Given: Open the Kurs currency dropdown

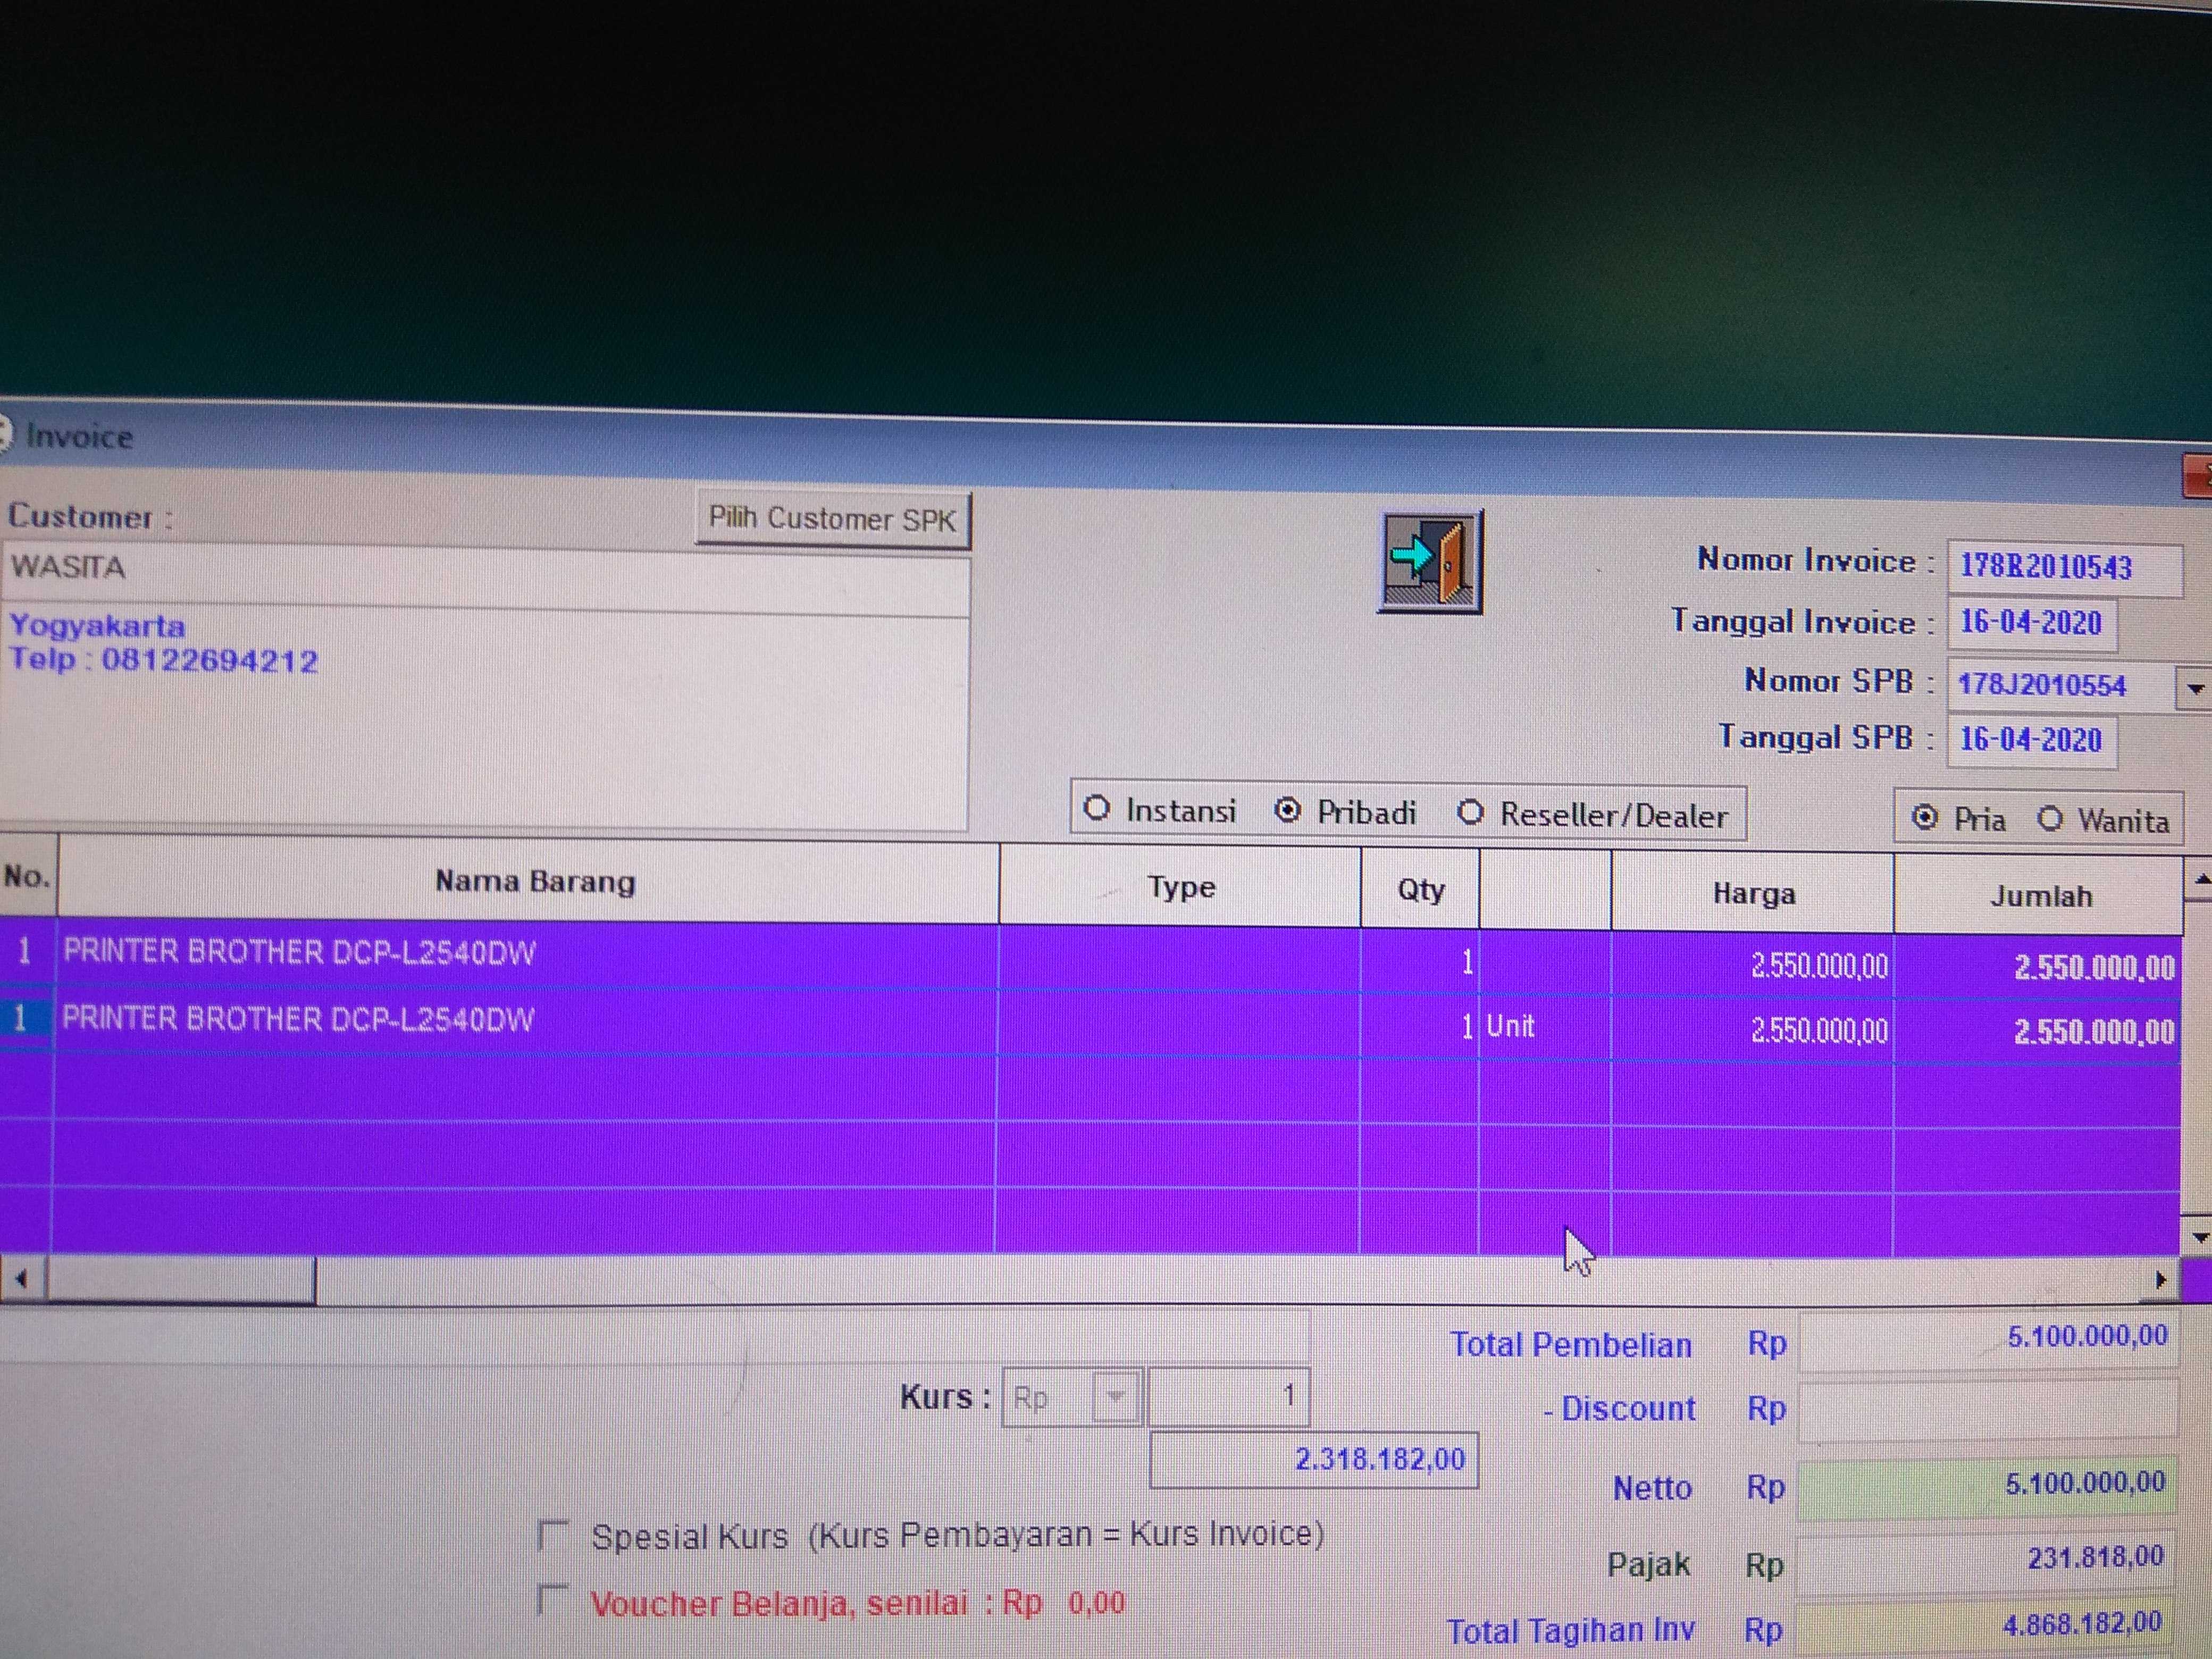Looking at the screenshot, I should [1116, 1396].
